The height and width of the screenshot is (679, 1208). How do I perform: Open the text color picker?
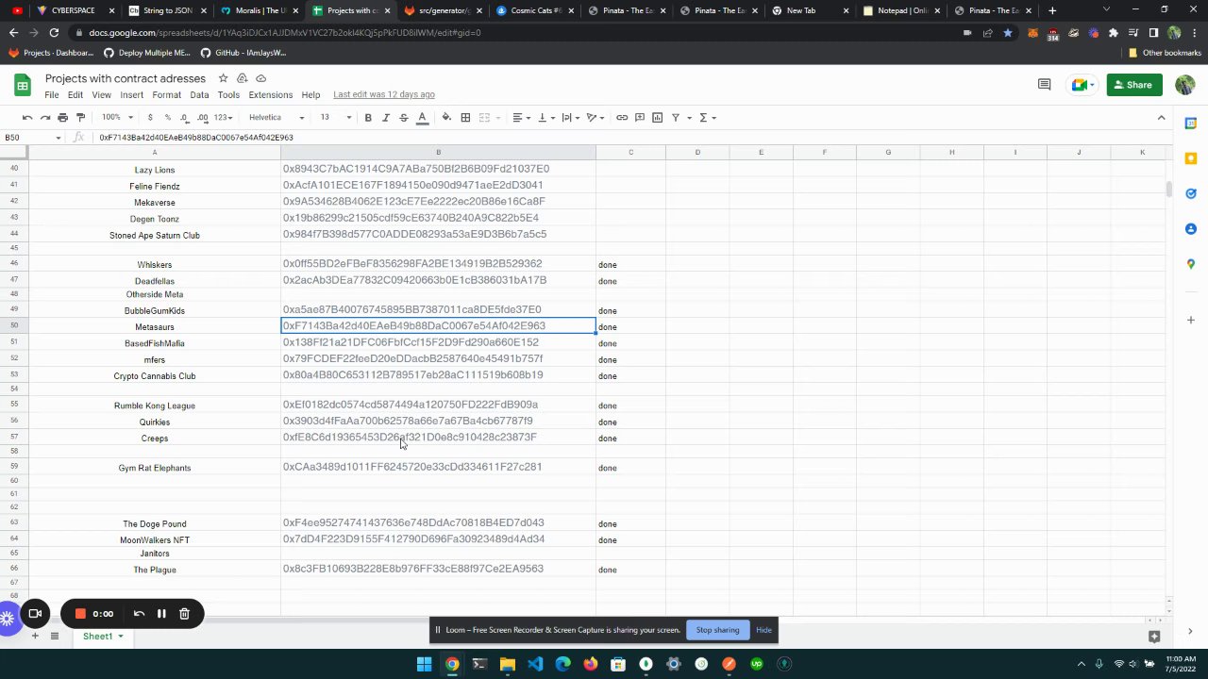click(x=422, y=118)
